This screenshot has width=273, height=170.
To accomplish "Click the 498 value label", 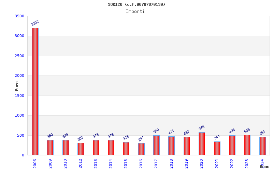I will point(232,131).
